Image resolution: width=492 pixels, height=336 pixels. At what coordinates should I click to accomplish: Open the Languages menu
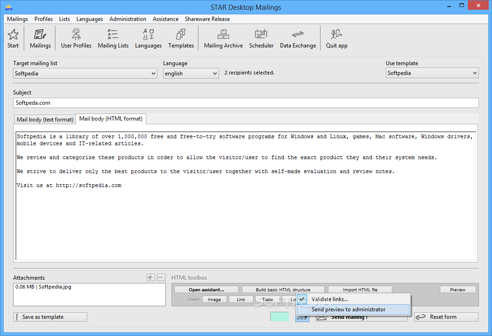point(89,19)
